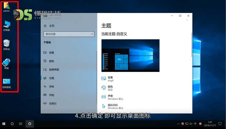Open the 此电脑 desktop icon
226x129 pixels.
[x=6, y=26]
